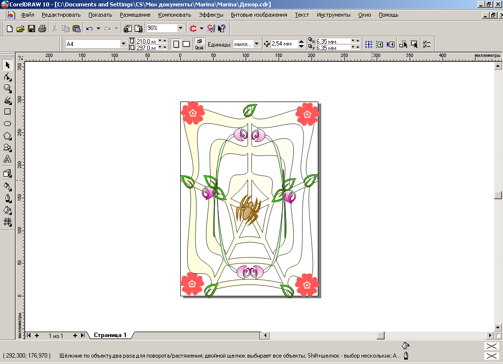Toggle Snap to Guidelines

(x=380, y=44)
